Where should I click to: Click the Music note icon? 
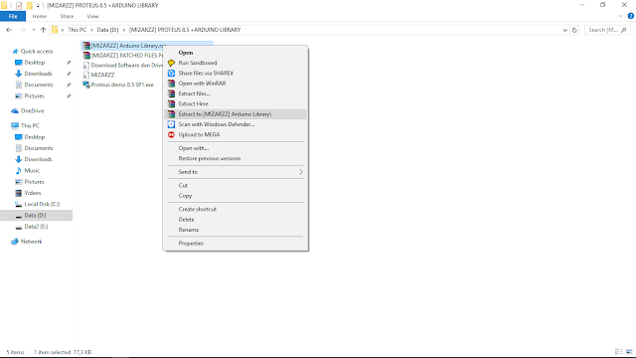click(x=18, y=170)
